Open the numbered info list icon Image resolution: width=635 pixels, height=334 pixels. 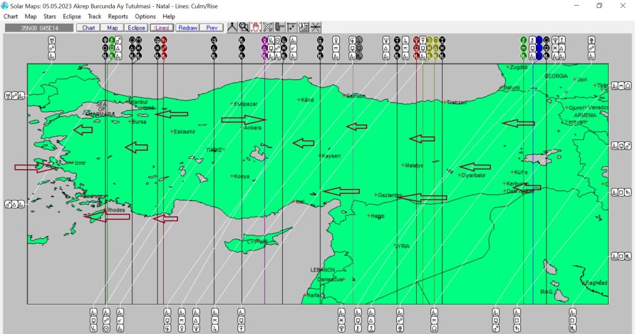click(x=304, y=27)
